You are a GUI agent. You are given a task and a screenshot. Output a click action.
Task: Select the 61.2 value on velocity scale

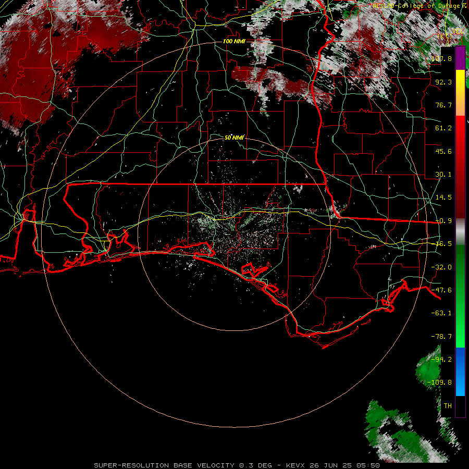tap(443, 128)
